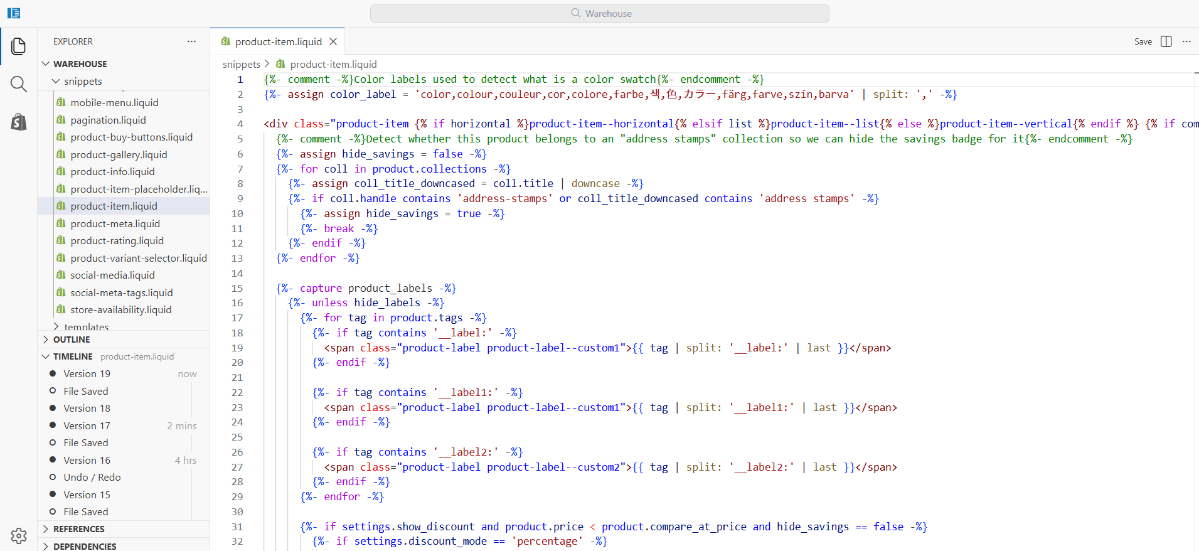The image size is (1199, 551).
Task: Select Version 19 timeline entry
Action: (124, 373)
